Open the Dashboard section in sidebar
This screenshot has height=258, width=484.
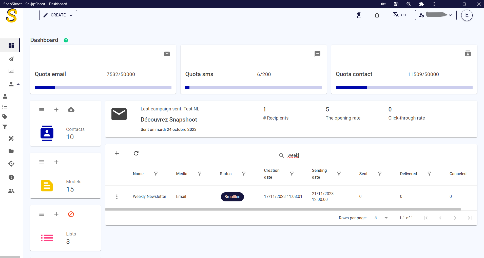[x=11, y=45]
